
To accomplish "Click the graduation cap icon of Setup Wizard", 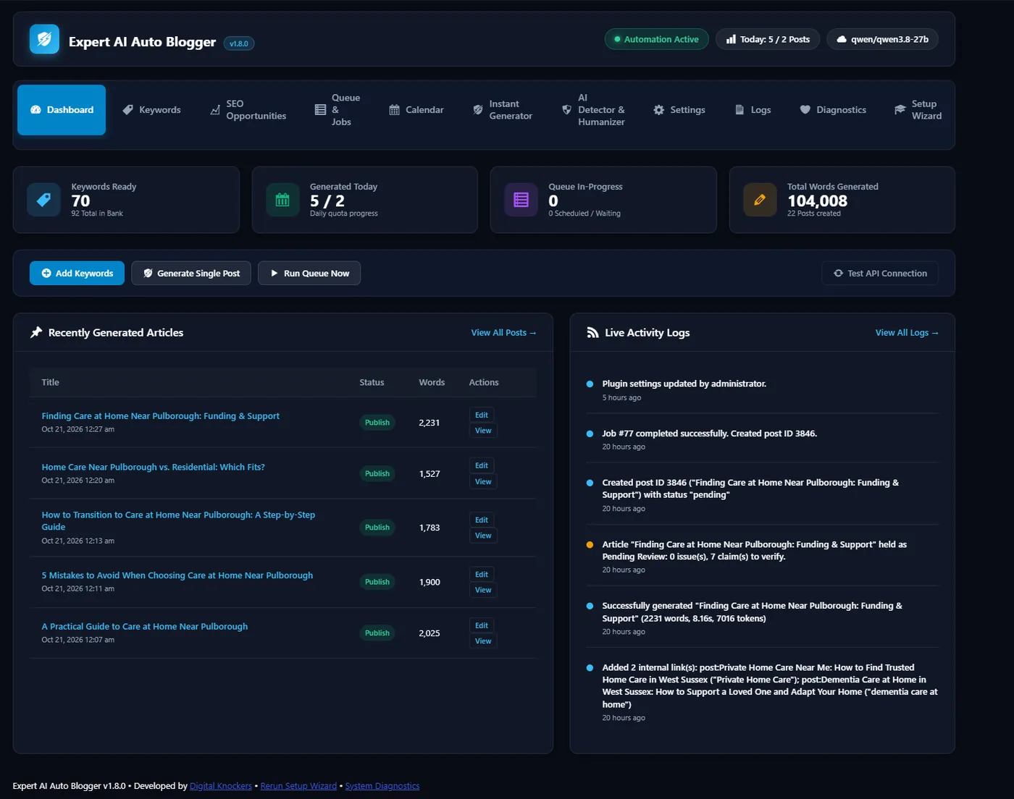I will tap(900, 110).
